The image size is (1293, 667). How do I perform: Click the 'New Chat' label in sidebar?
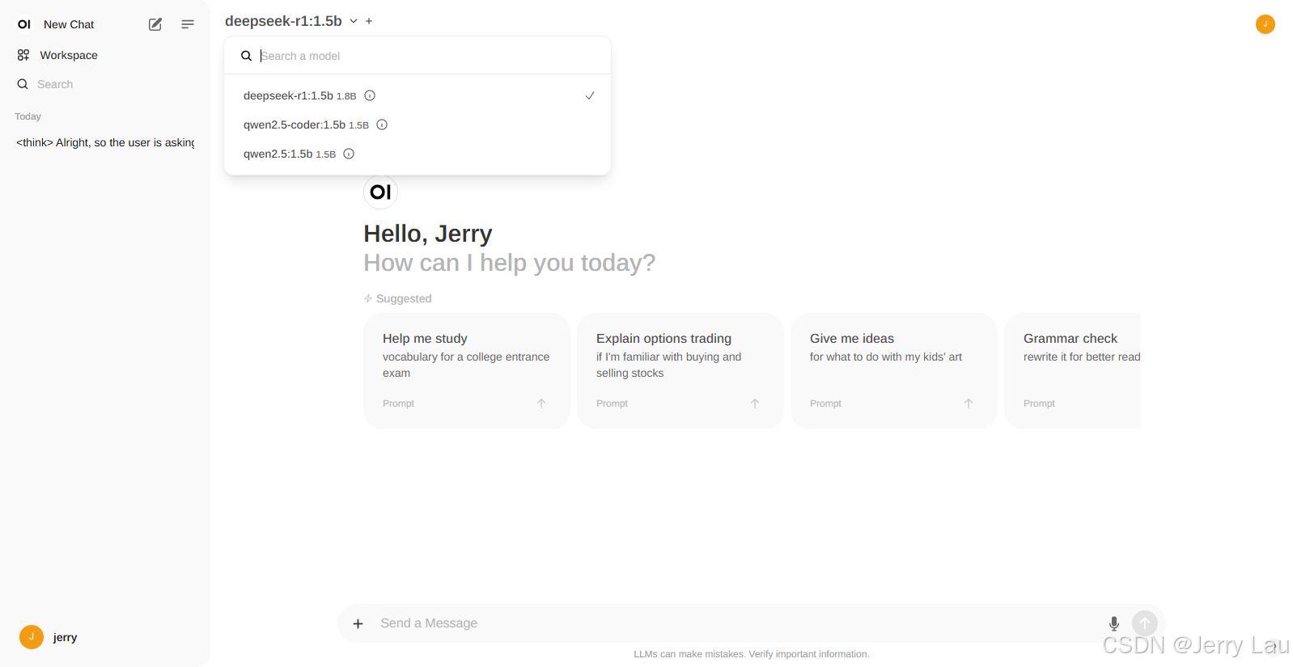point(69,24)
